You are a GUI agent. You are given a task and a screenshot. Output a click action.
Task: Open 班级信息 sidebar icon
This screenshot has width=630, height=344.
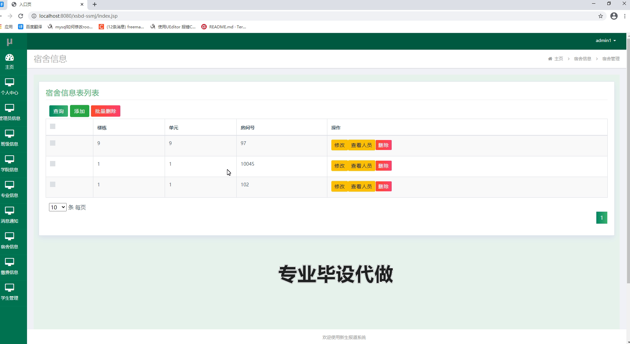click(9, 134)
